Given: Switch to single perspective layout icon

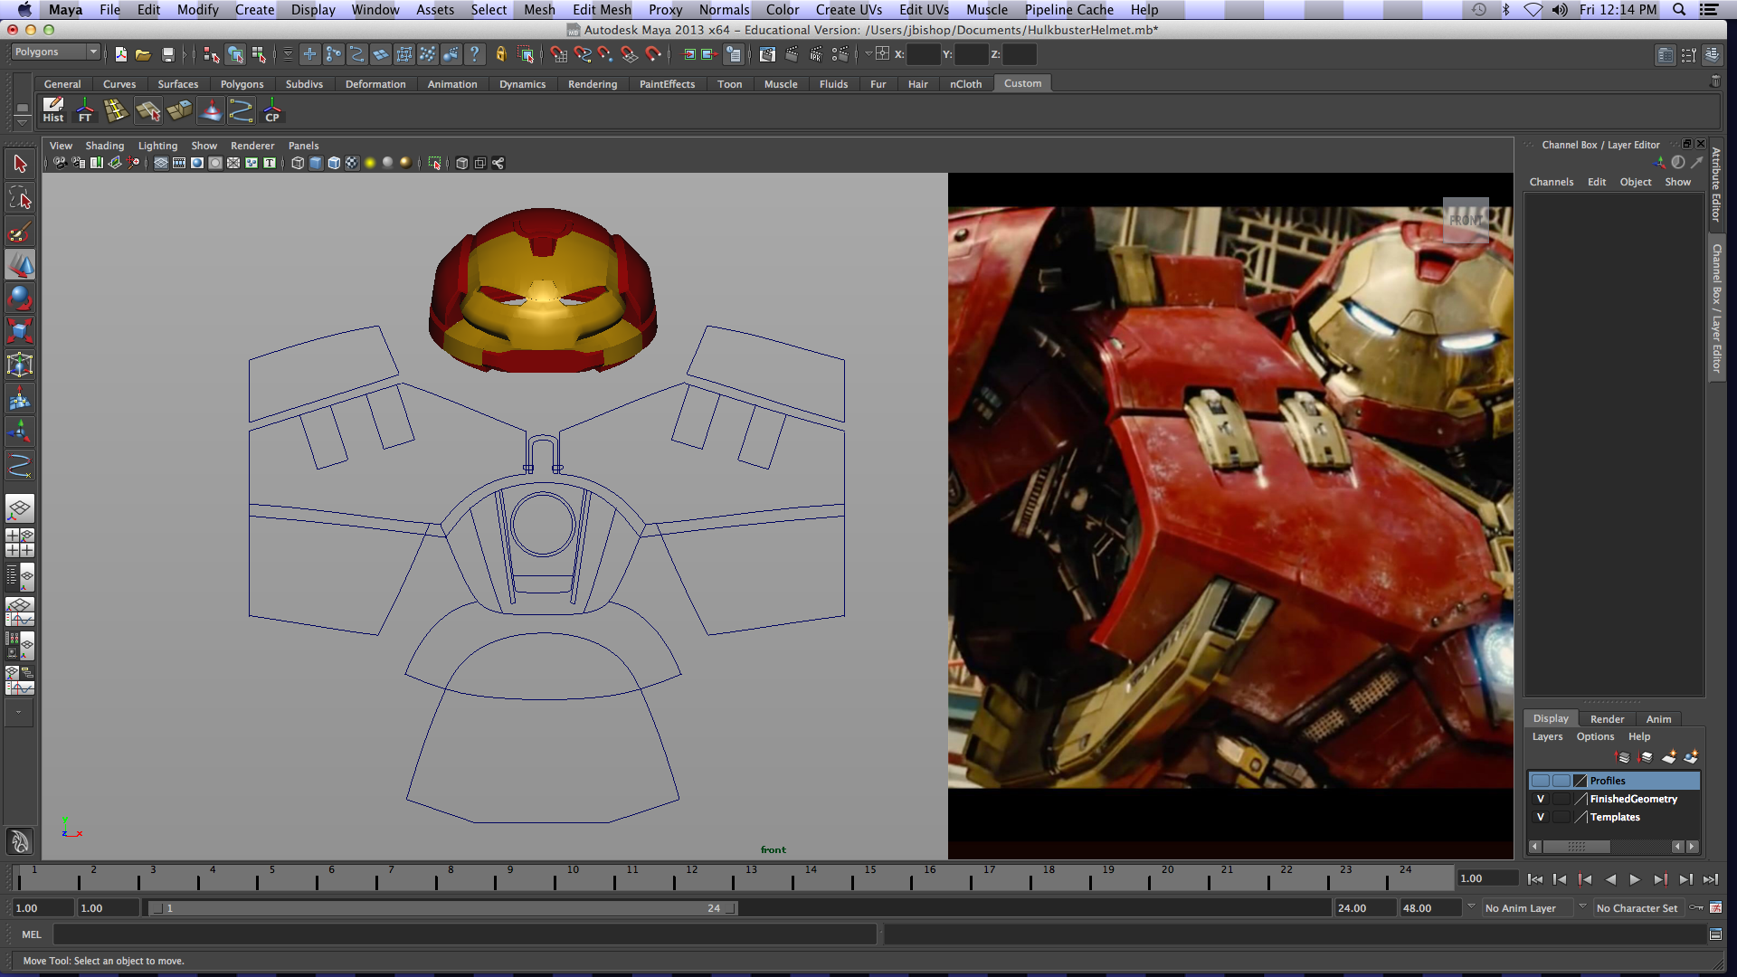Looking at the screenshot, I should point(20,508).
